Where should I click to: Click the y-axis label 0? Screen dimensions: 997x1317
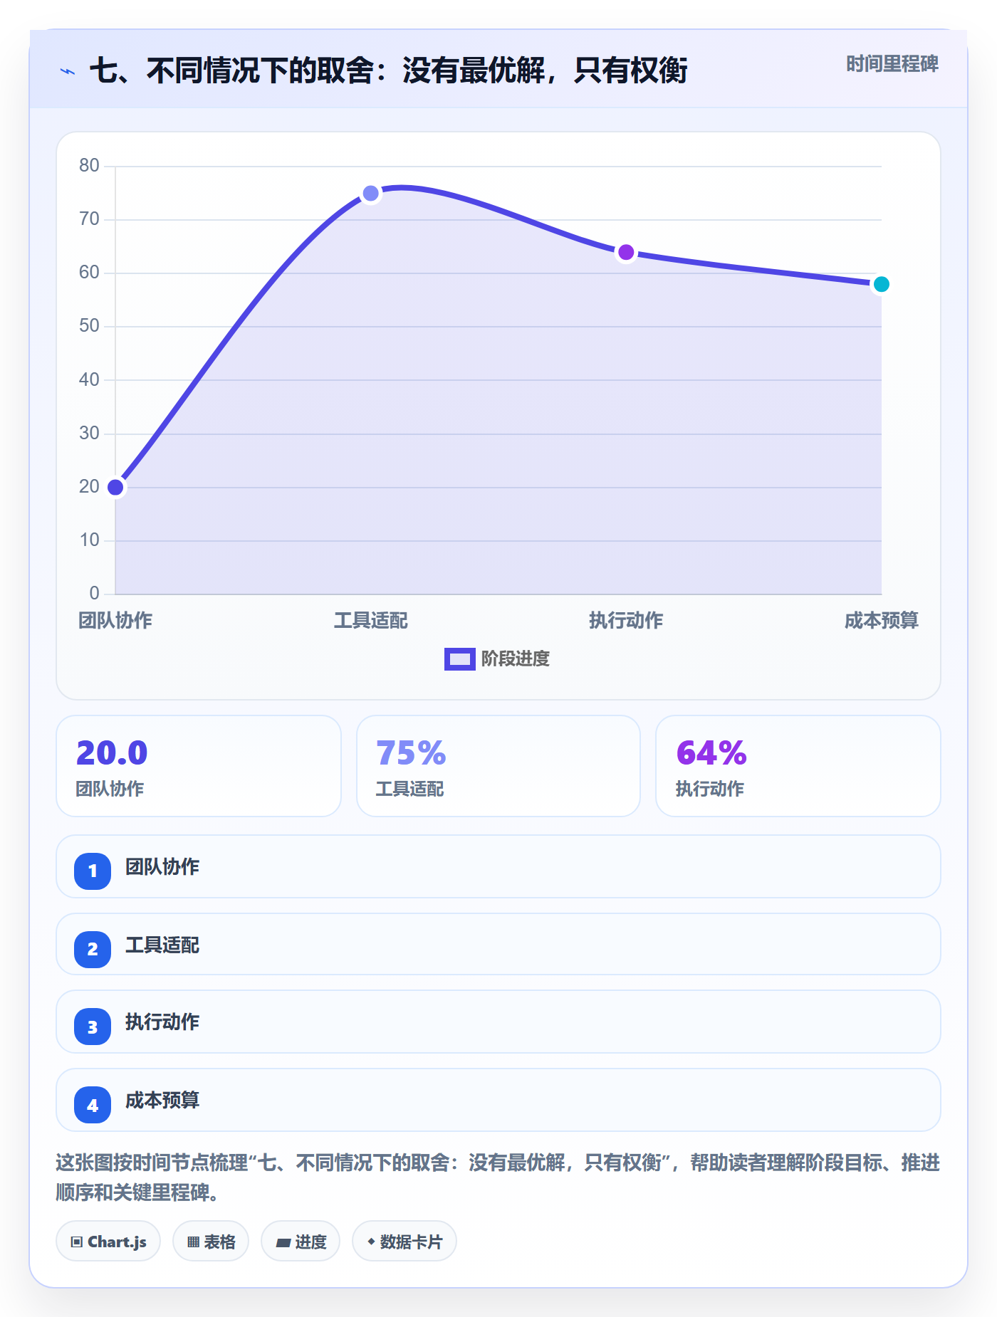(95, 594)
